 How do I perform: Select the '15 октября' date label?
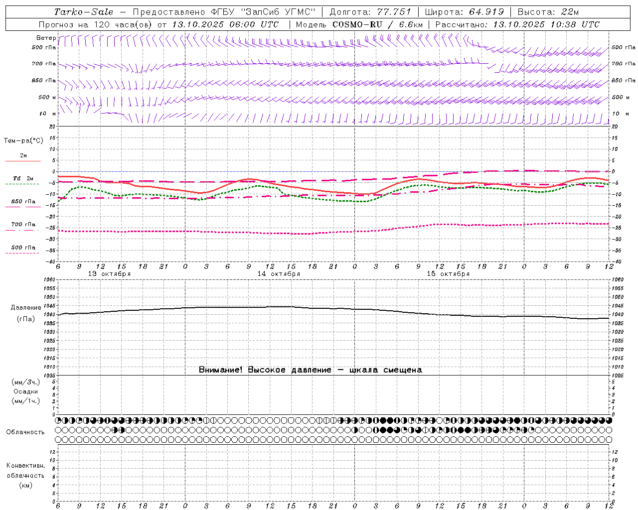tap(448, 274)
